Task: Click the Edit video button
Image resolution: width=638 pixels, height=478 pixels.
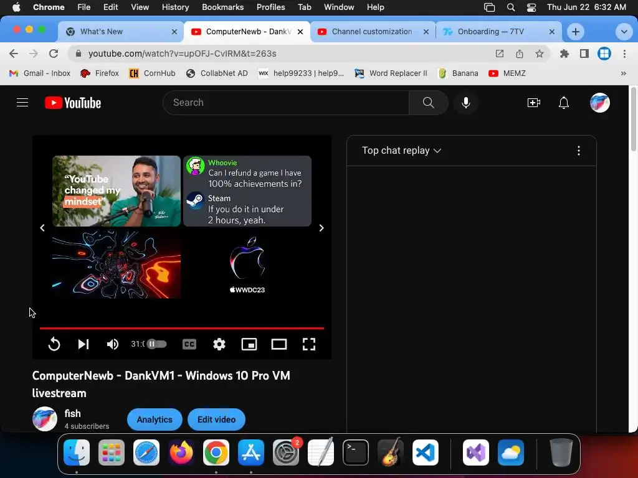Action: 216,419
